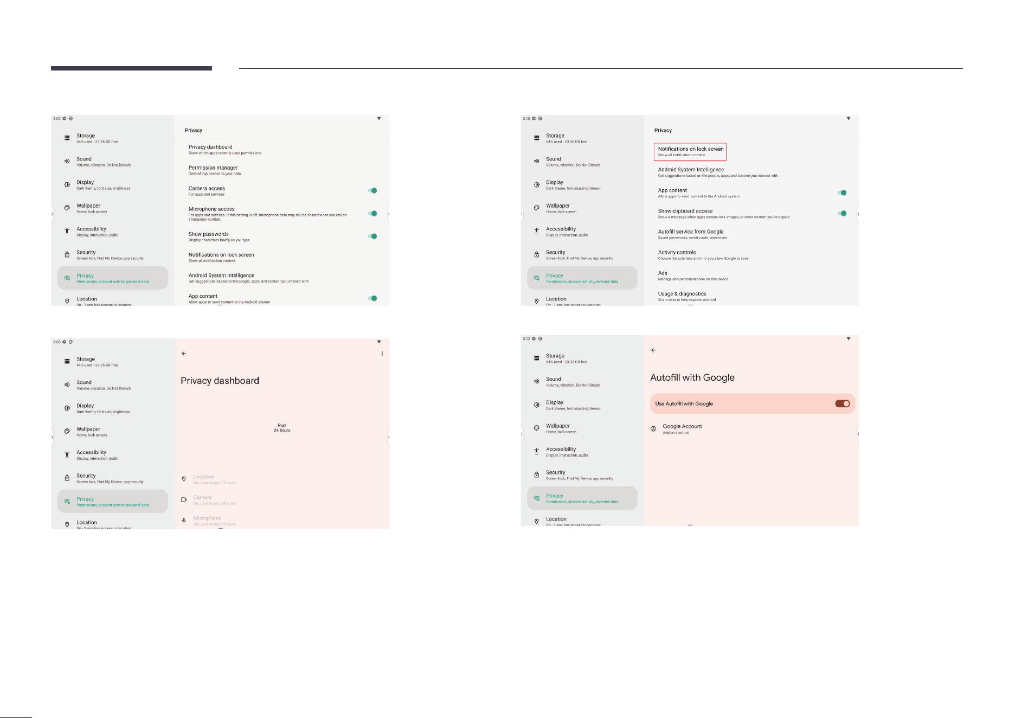The width and height of the screenshot is (1015, 718).
Task: Open Security row in the Privacy dashboard screenshot
Action: 113,478
